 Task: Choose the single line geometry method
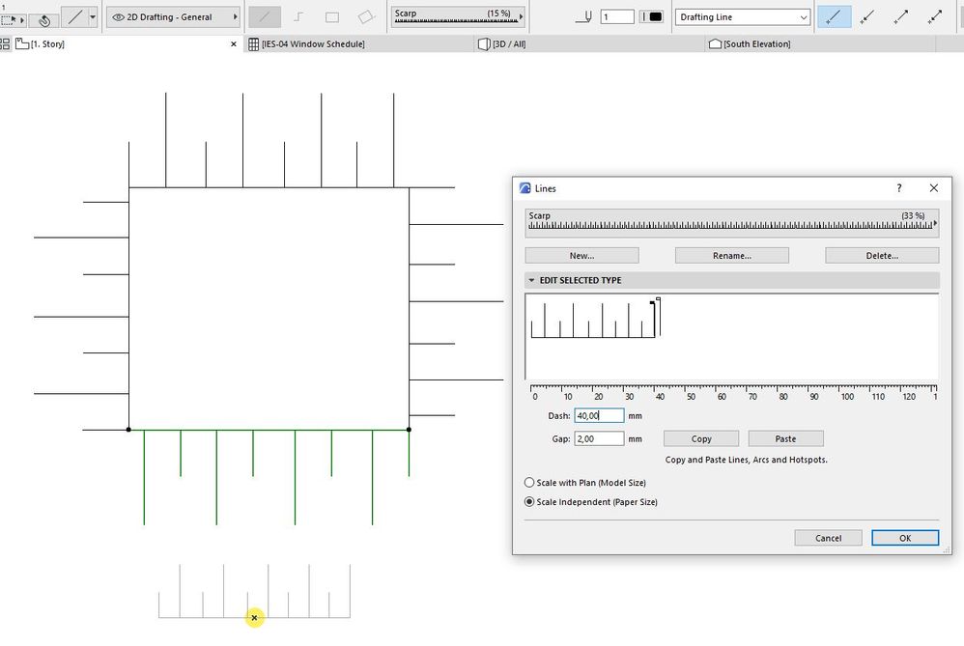click(265, 17)
